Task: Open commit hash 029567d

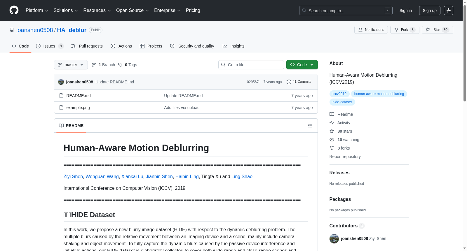Action: coord(254,82)
